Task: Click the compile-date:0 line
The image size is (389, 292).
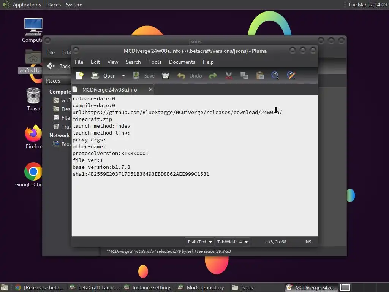Action: click(x=94, y=106)
